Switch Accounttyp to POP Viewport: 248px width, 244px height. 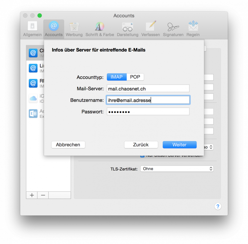(135, 77)
